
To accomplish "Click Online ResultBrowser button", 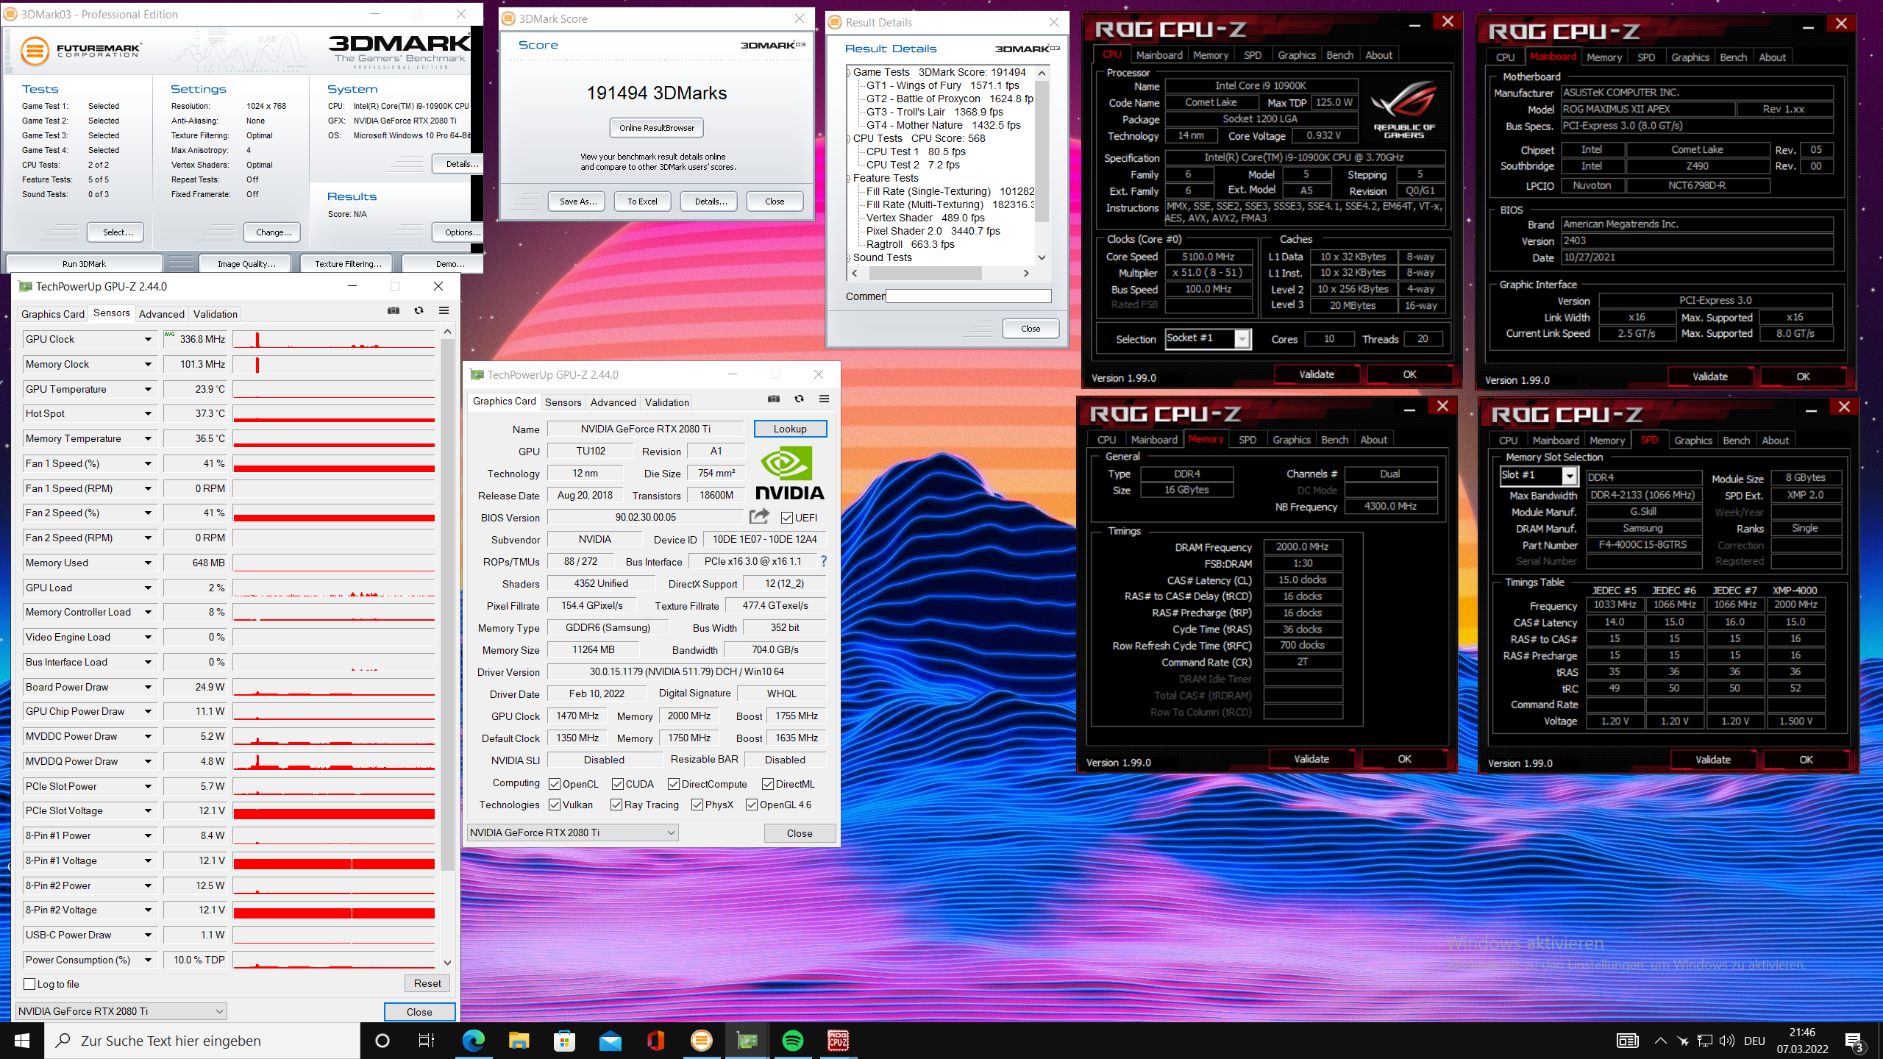I will (x=657, y=128).
